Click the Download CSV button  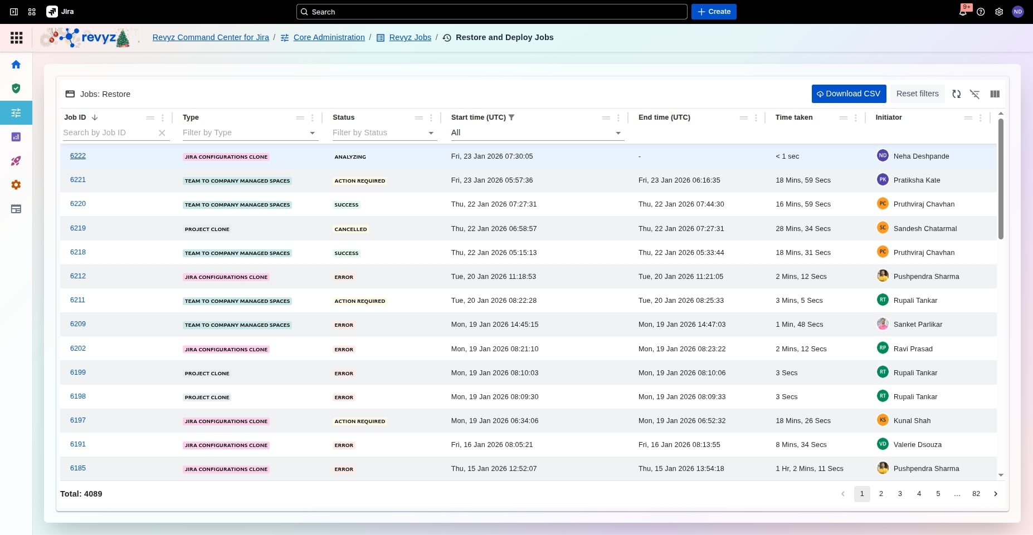848,94
